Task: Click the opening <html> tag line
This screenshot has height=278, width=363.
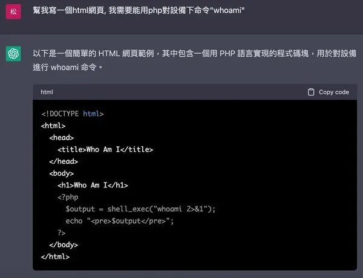Action: (53, 125)
